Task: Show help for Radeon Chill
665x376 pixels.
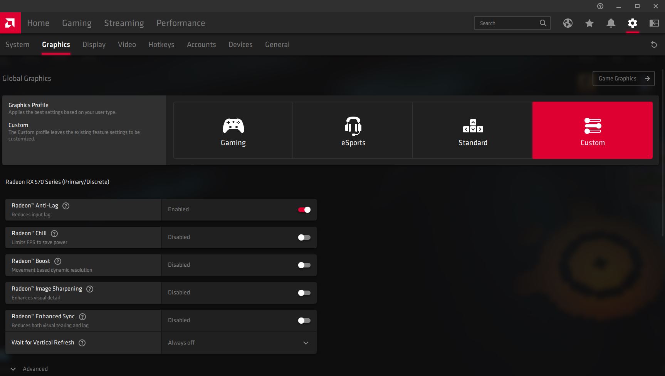Action: [54, 234]
